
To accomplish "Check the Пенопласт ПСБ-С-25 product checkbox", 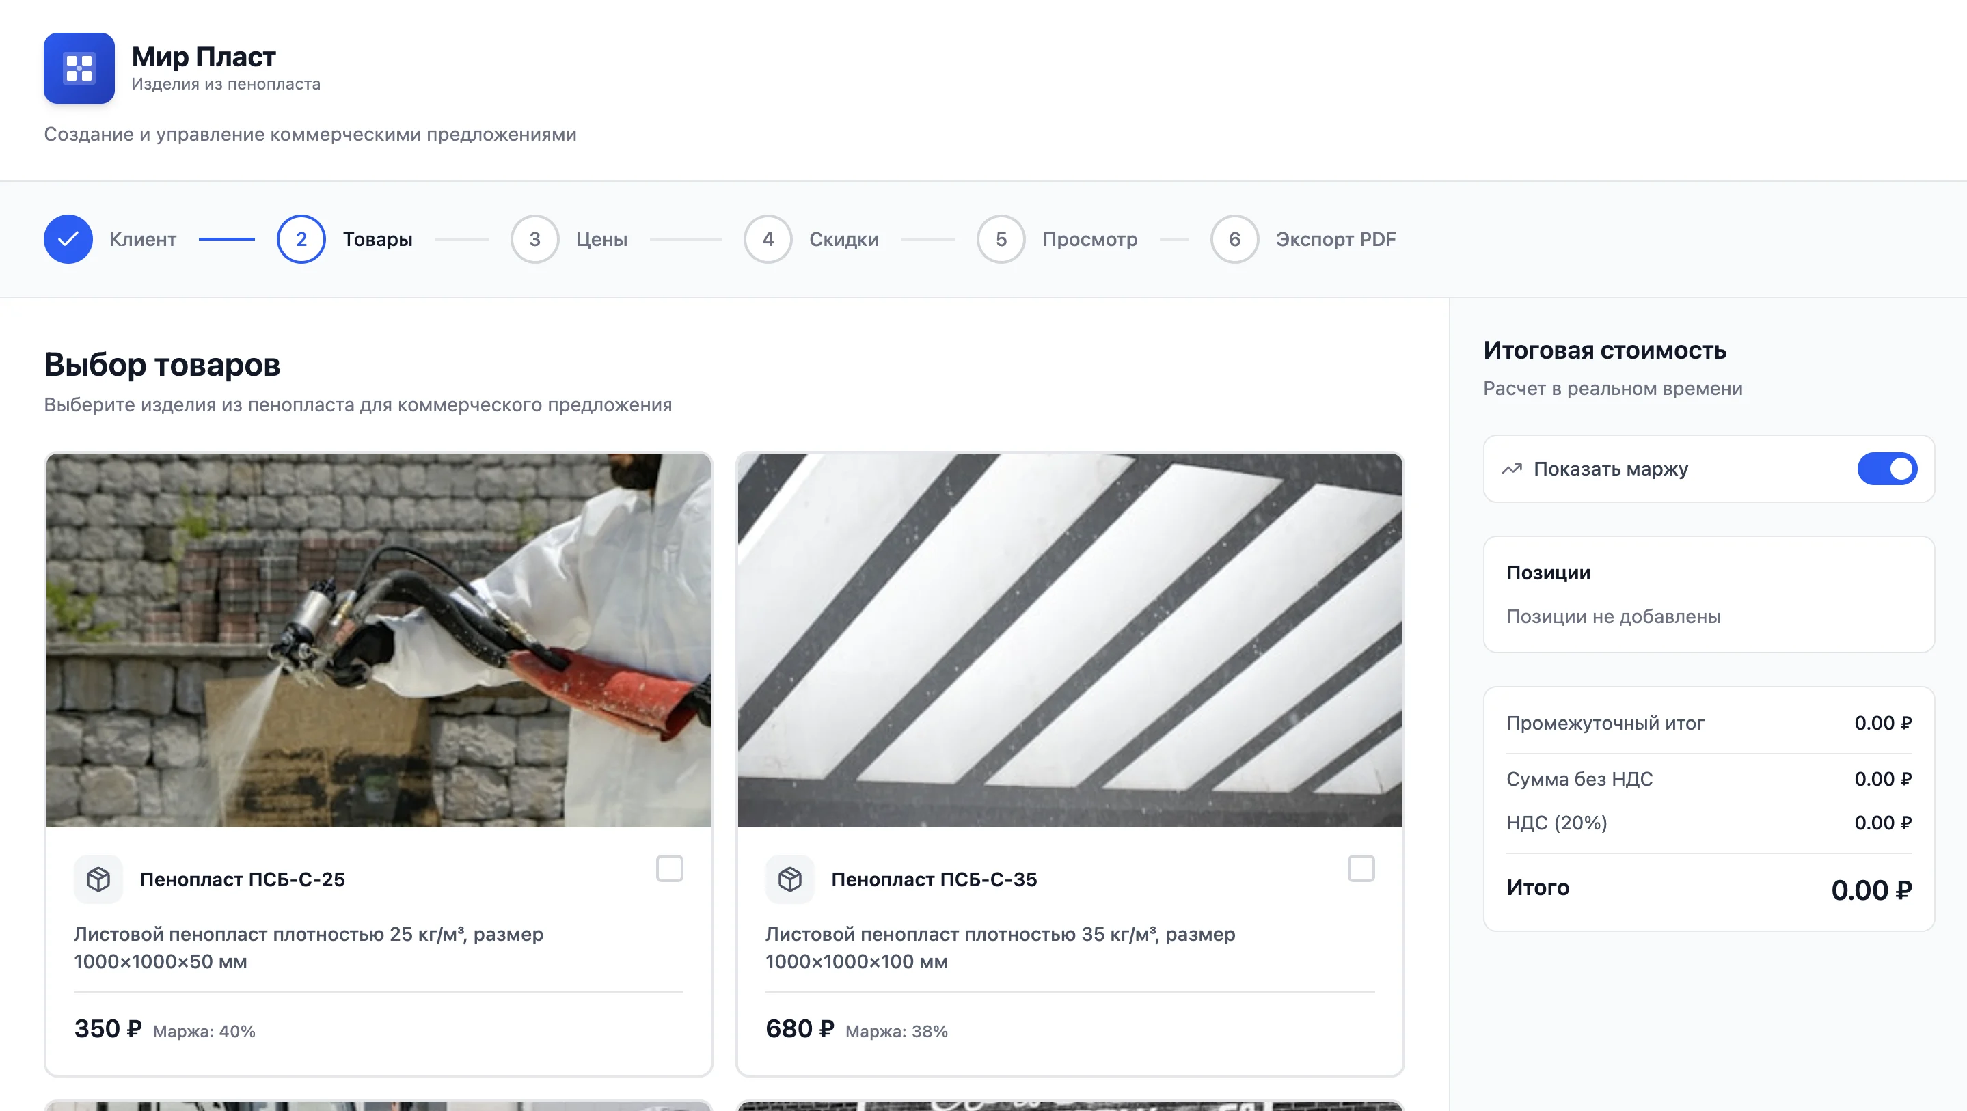I will (x=669, y=868).
